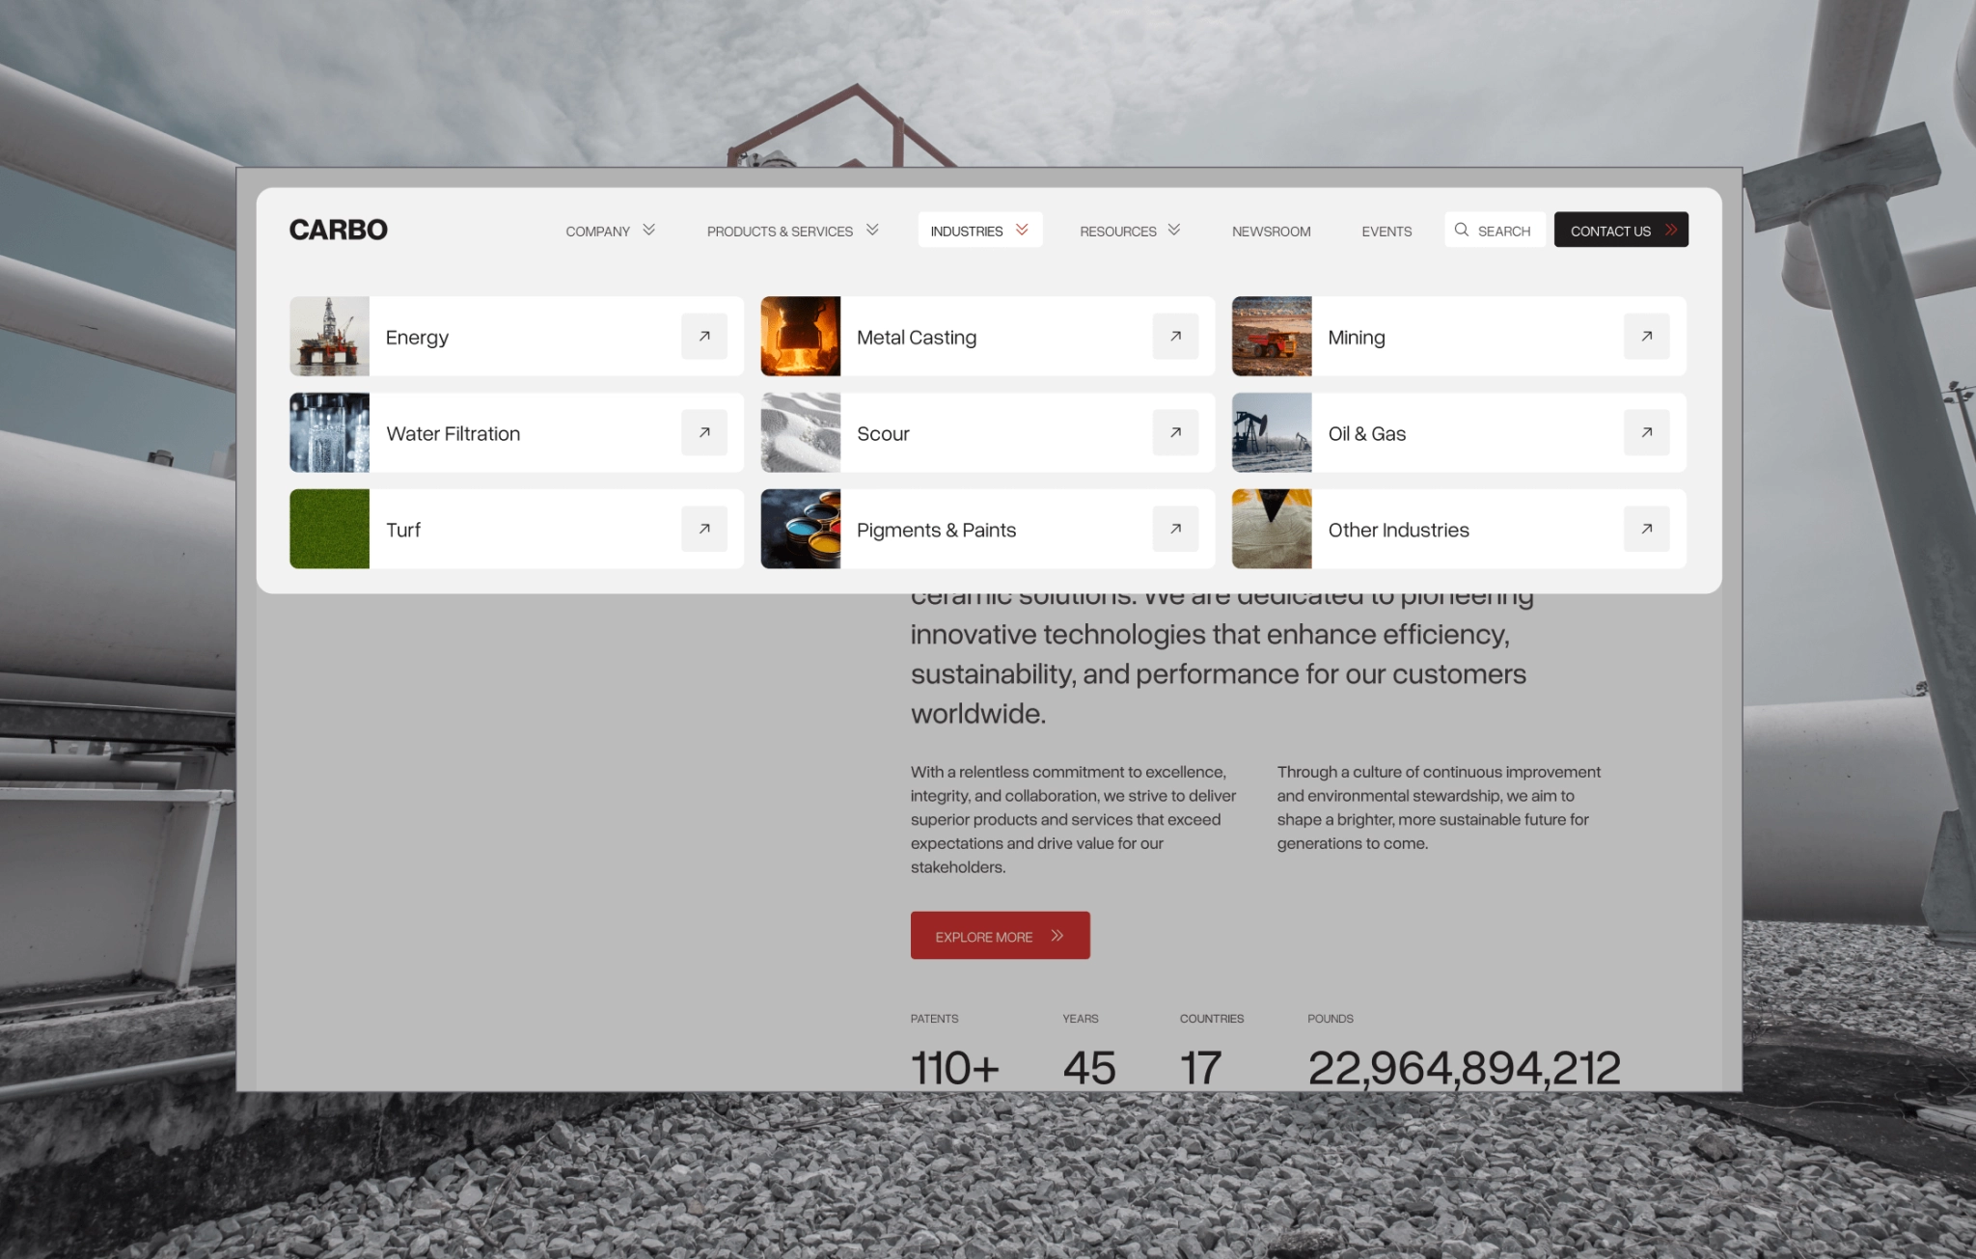The image size is (1976, 1259).
Task: Collapse the INDUSTRIES dropdown menu
Action: click(x=1022, y=230)
